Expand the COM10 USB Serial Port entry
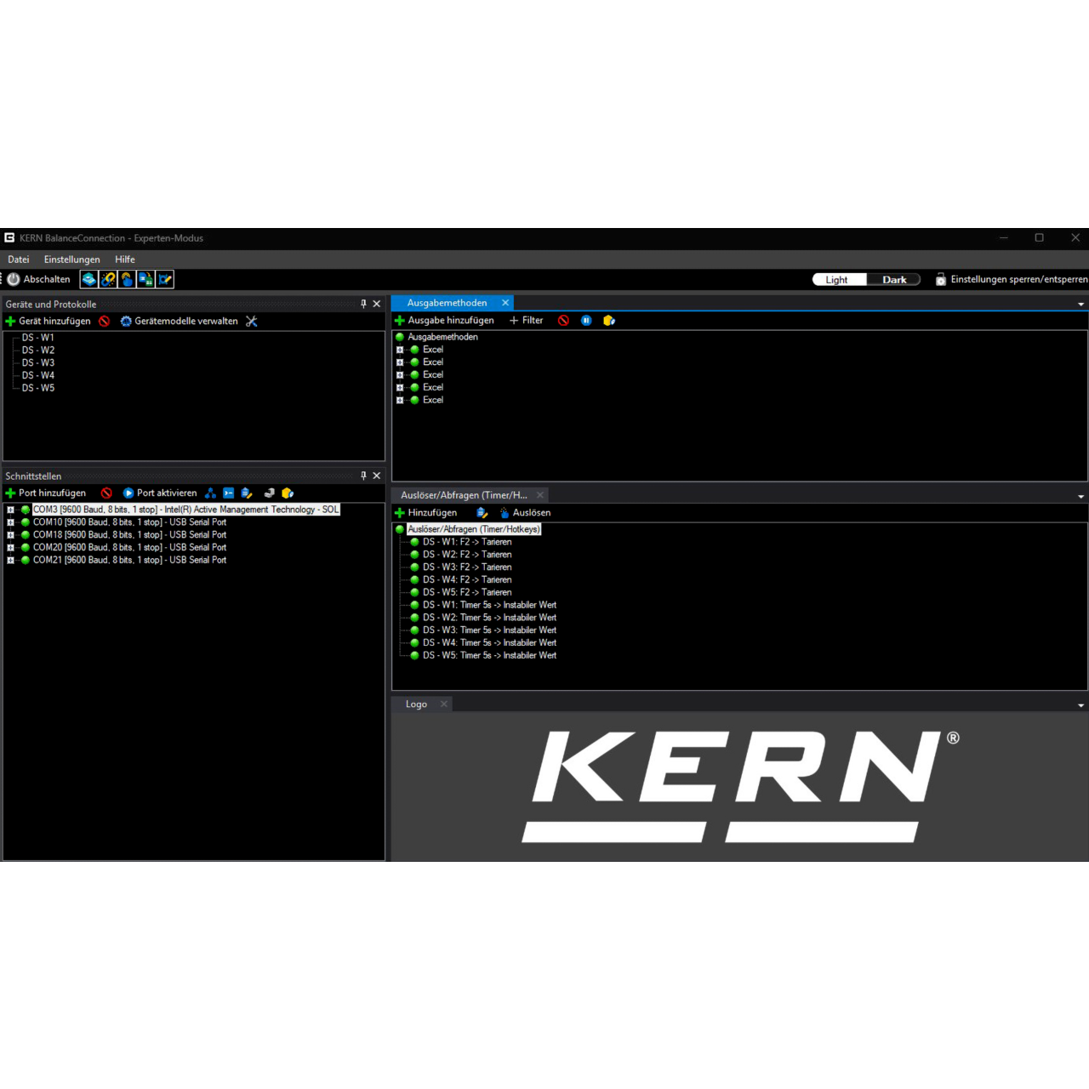1089x1089 pixels. [x=11, y=522]
